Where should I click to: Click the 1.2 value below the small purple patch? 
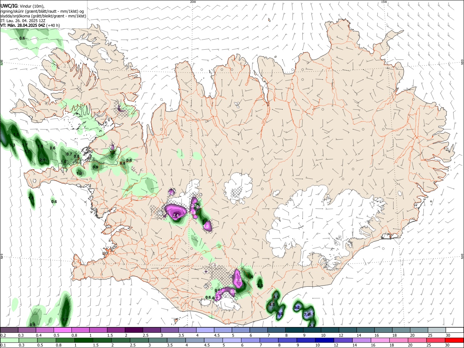point(112,153)
